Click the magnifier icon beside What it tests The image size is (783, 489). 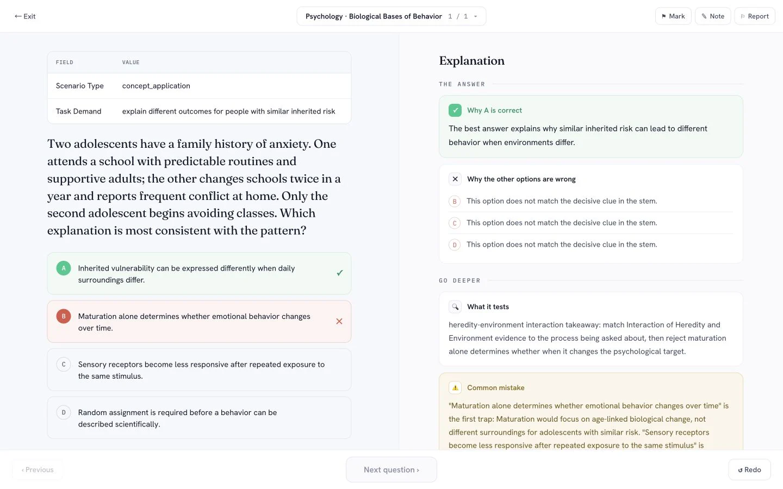[455, 307]
